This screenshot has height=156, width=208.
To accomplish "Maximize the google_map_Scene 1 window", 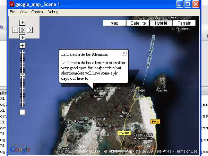I will (188, 4).
